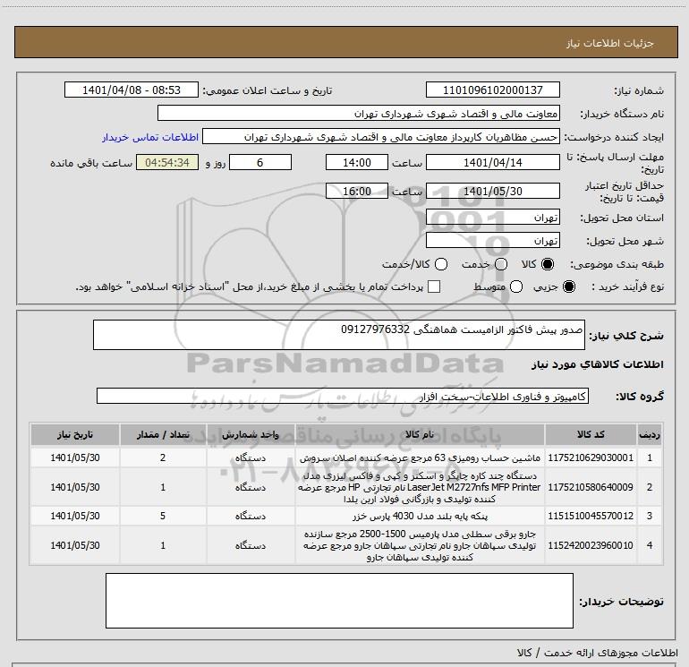
Task: Select the کالا radio button
Action: [x=548, y=264]
